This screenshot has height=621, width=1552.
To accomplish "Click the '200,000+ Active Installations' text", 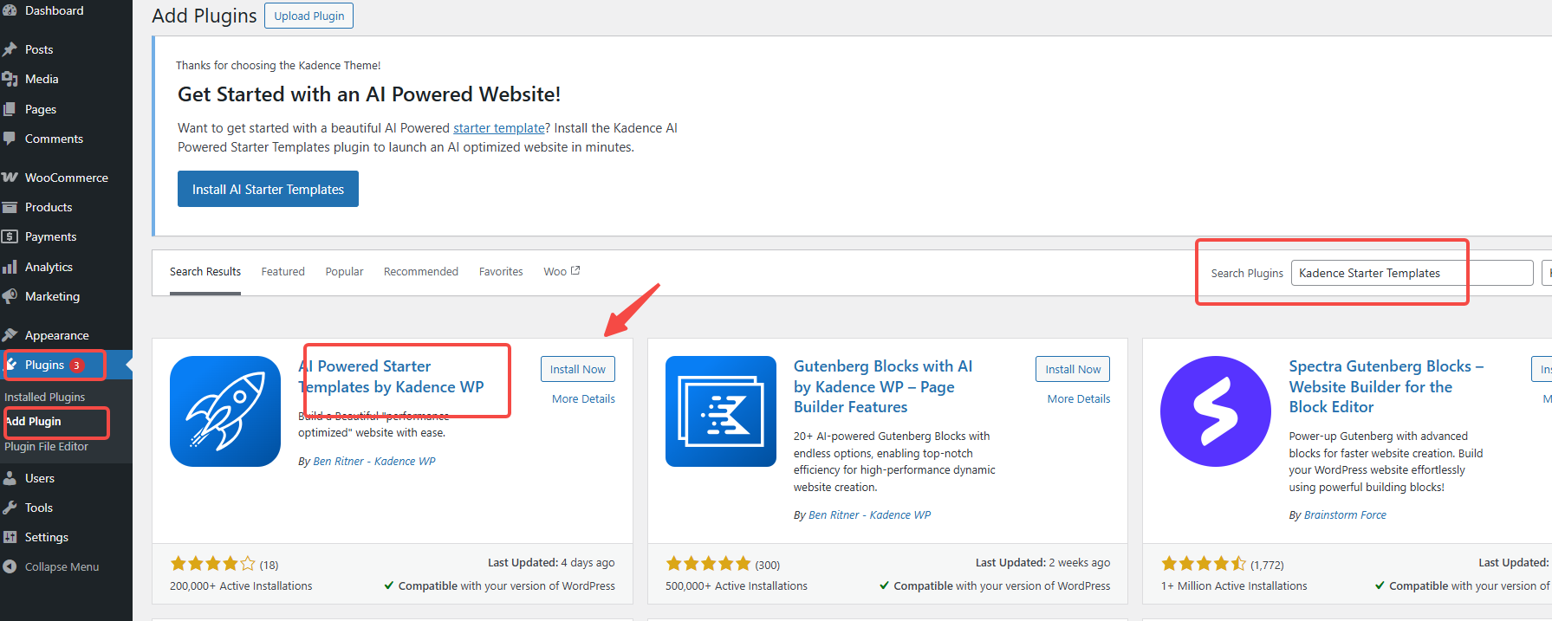I will point(241,586).
